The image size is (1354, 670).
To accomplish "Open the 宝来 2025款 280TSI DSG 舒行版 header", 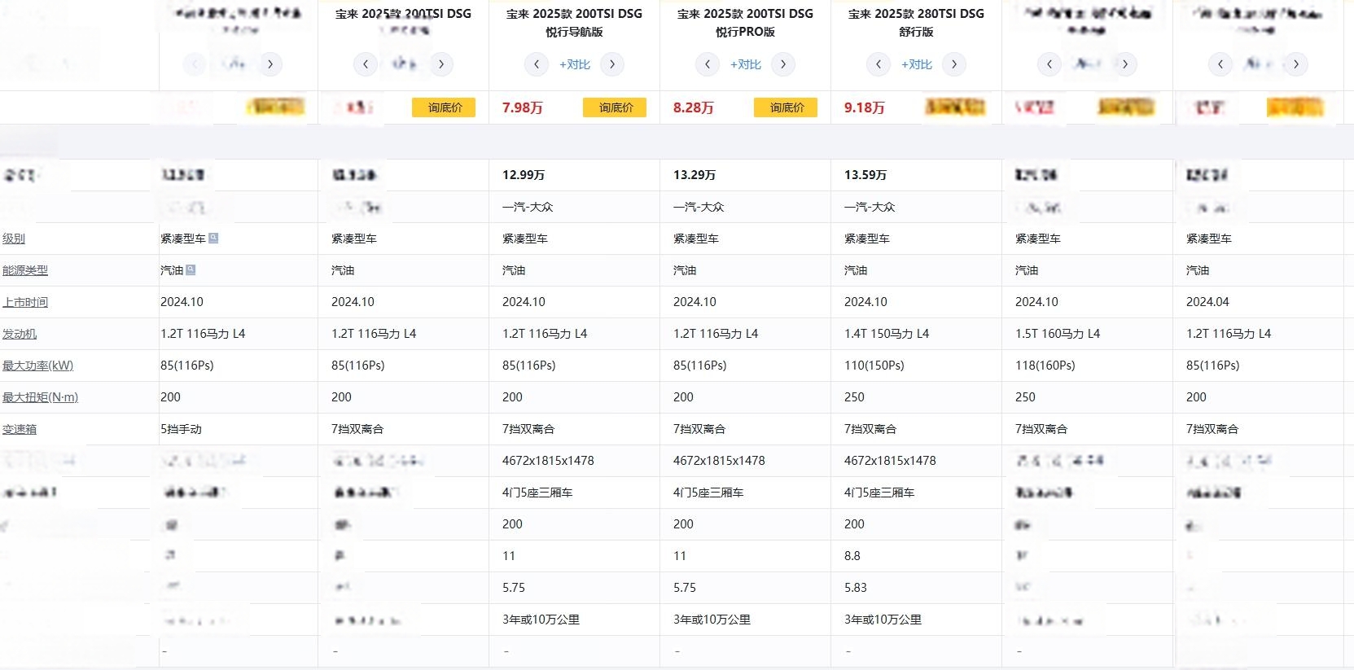I will pos(916,23).
